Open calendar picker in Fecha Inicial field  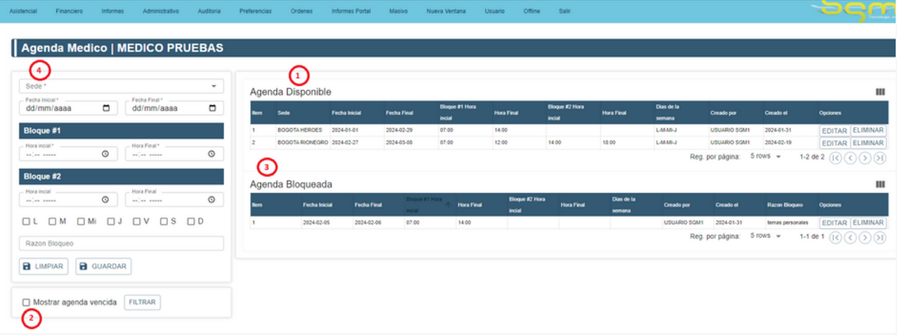(106, 108)
